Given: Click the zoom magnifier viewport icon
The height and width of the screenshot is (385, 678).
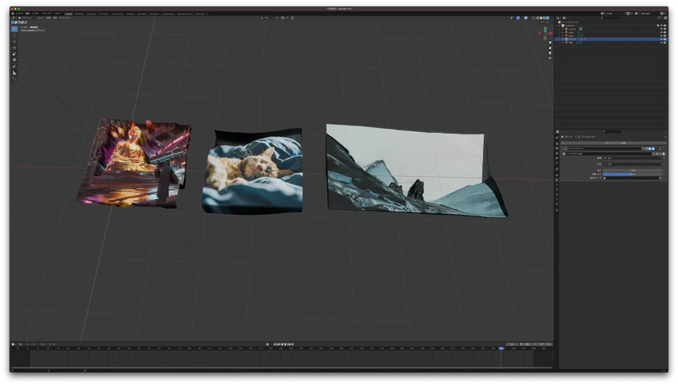Looking at the screenshot, I should (x=550, y=43).
